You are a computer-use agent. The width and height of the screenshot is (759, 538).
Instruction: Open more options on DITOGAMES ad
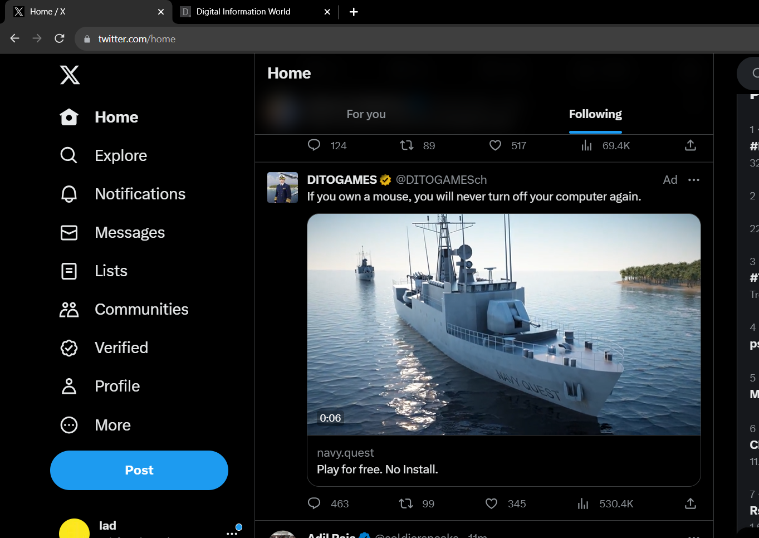pyautogui.click(x=694, y=180)
